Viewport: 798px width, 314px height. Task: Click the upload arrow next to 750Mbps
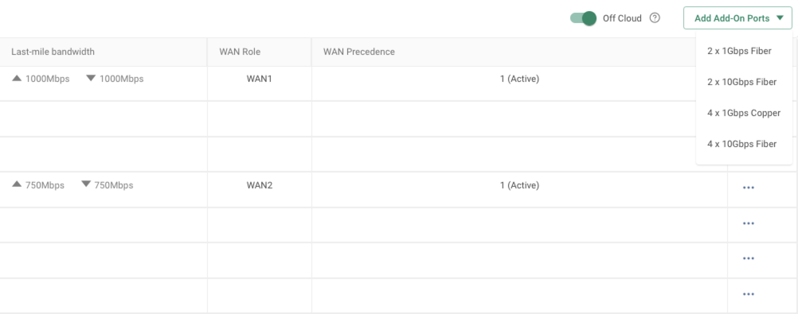pos(17,184)
